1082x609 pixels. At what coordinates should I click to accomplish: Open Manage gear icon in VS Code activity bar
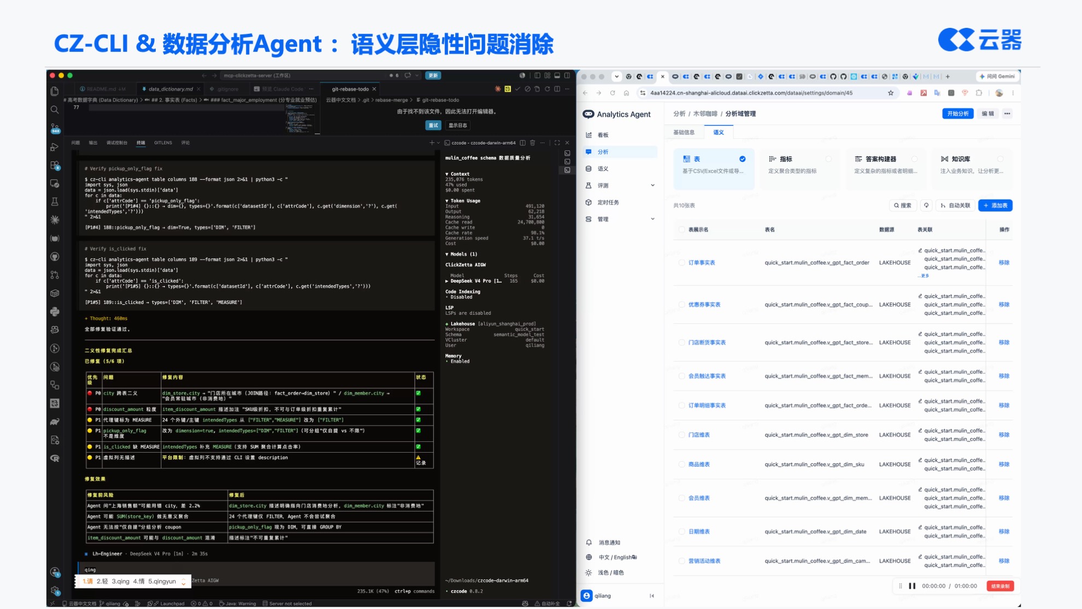point(55,590)
